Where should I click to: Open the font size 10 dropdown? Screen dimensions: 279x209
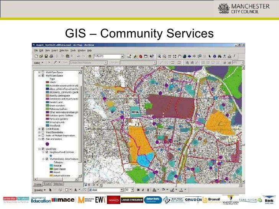(x=132, y=190)
